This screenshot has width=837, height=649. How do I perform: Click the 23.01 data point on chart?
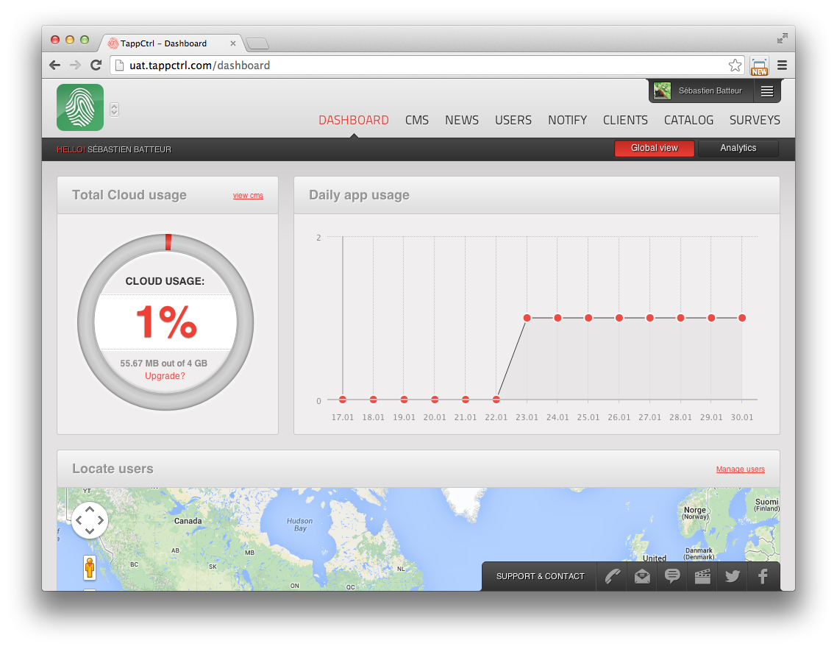pos(527,318)
